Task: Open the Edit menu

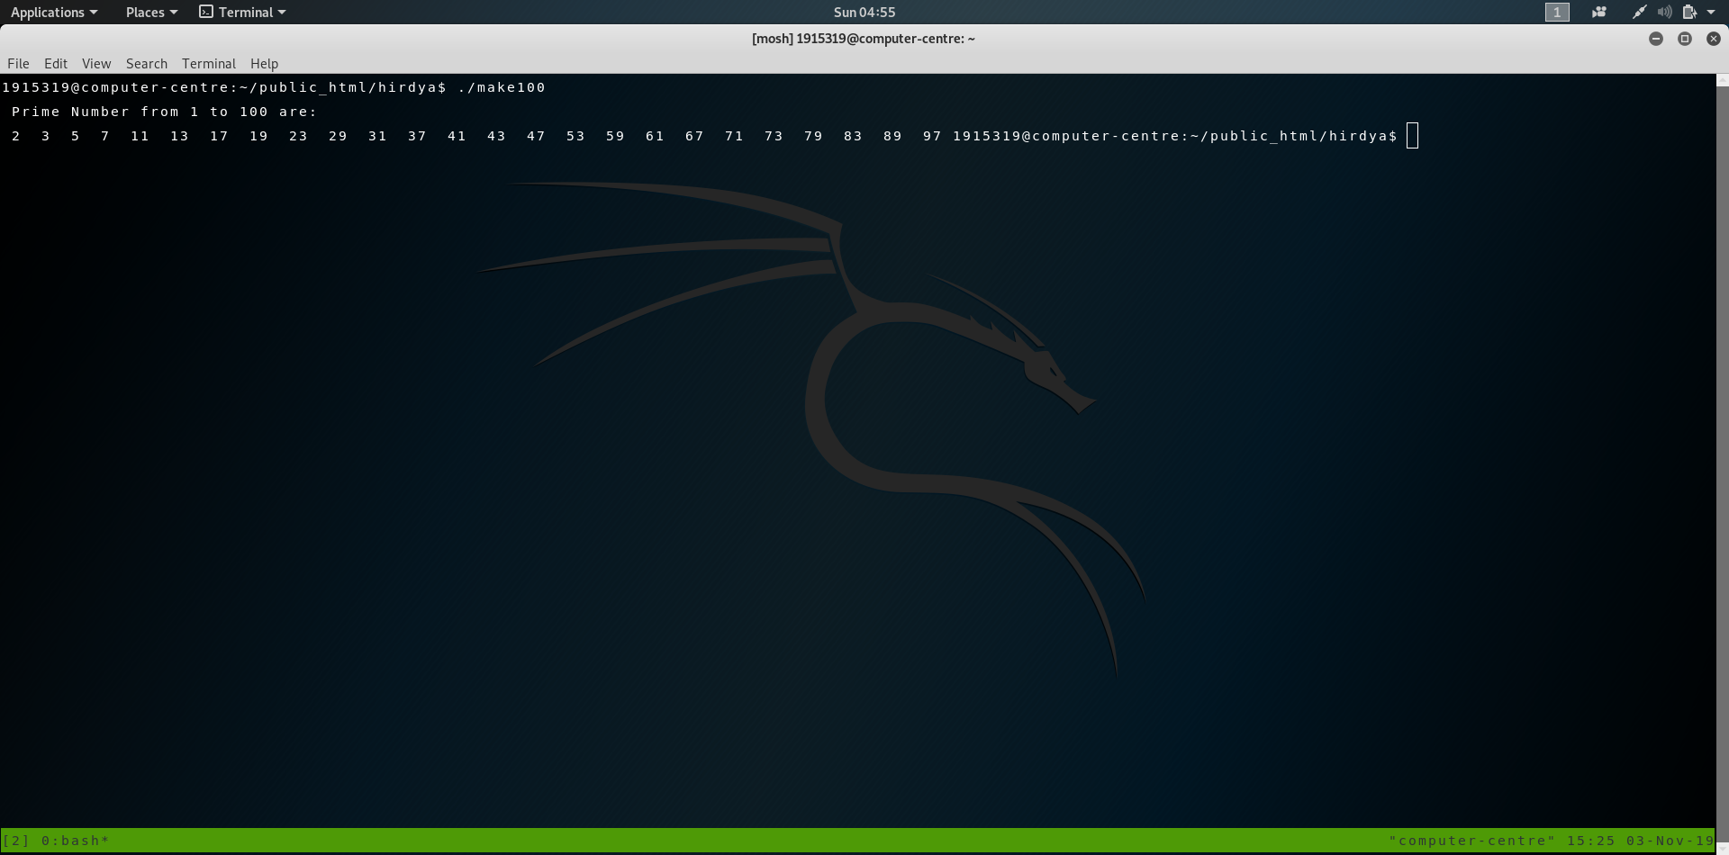Action: pyautogui.click(x=56, y=64)
